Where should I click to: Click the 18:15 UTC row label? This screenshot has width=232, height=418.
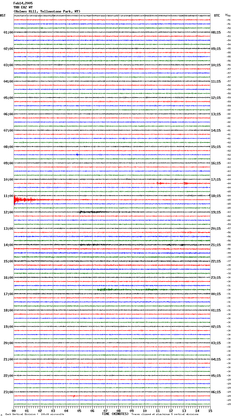(x=216, y=196)
